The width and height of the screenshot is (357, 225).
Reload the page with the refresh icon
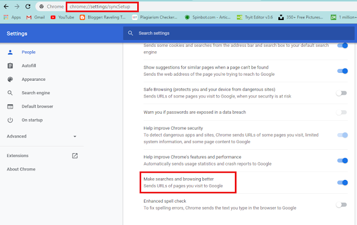[x=28, y=6]
